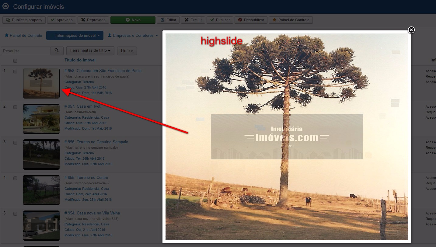The image size is (436, 247).
Task: Check the box for property 954
Action: click(15, 214)
